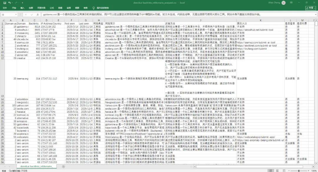Screen dimensions: 318x172
Task: Click the cell with https://webcatalog.io/submit-app/
Action: pos(261,137)
